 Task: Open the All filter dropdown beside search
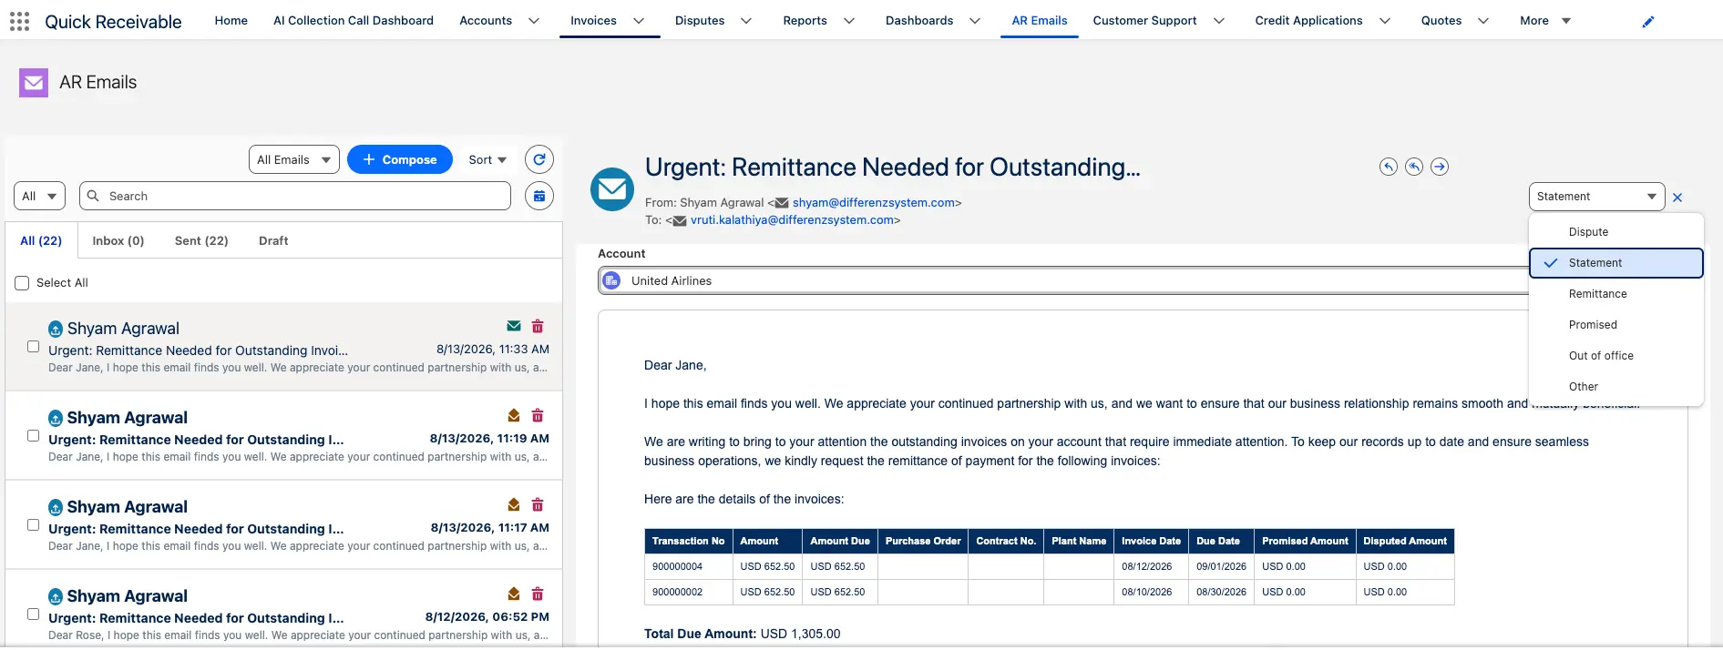(39, 196)
